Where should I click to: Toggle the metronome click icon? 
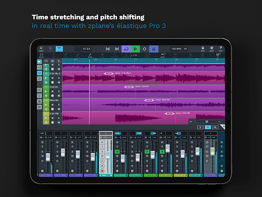coord(154,49)
